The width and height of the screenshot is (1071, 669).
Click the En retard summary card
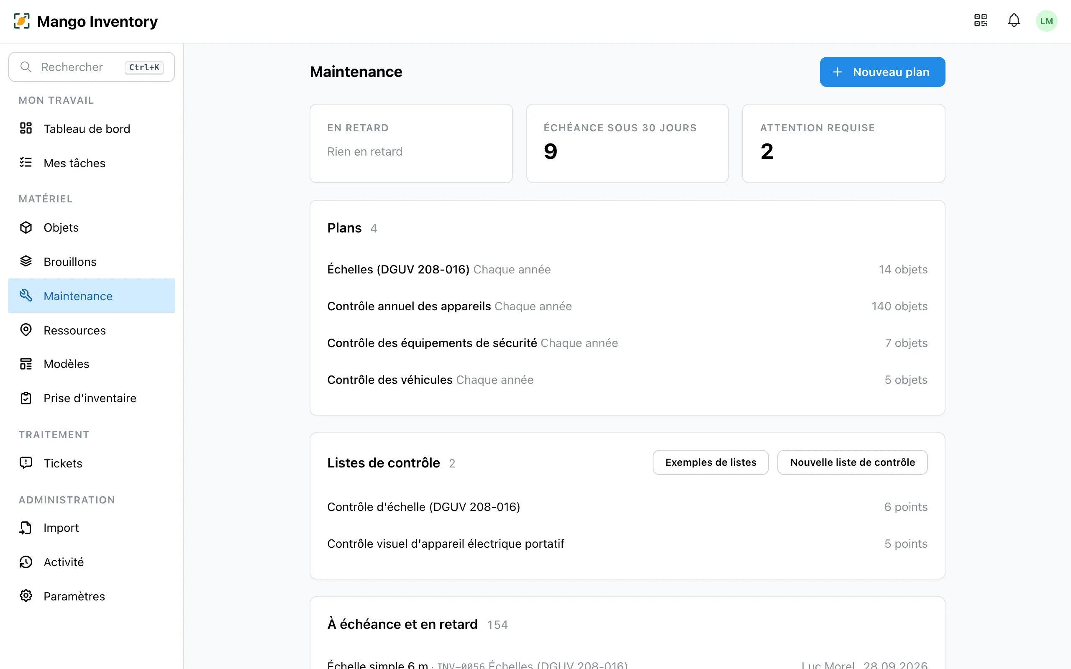point(411,143)
